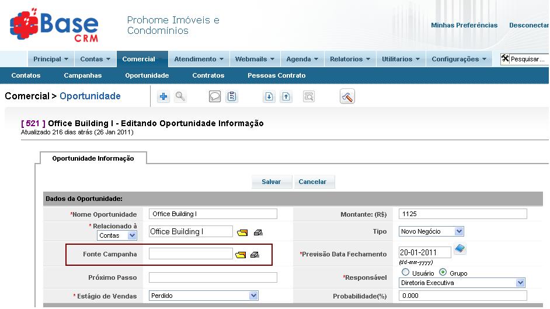Open the speech bubble chat icon
The width and height of the screenshot is (550, 309).
pos(215,97)
